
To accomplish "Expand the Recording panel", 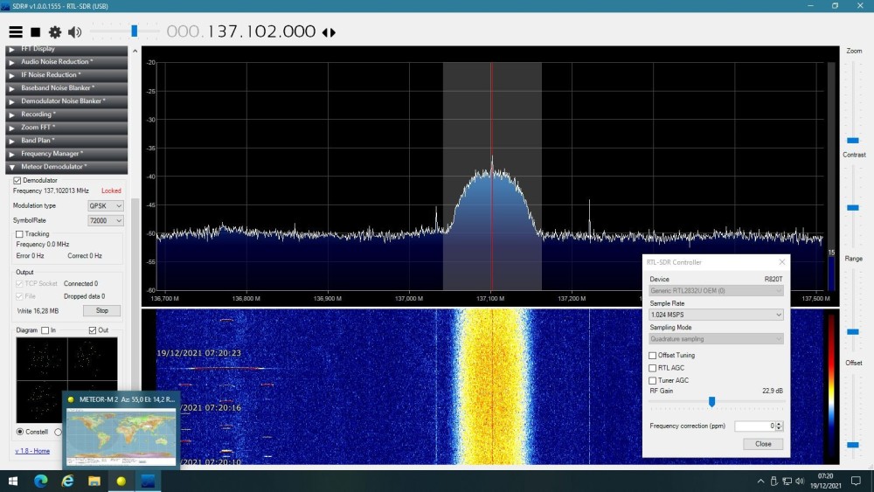I will coord(66,114).
